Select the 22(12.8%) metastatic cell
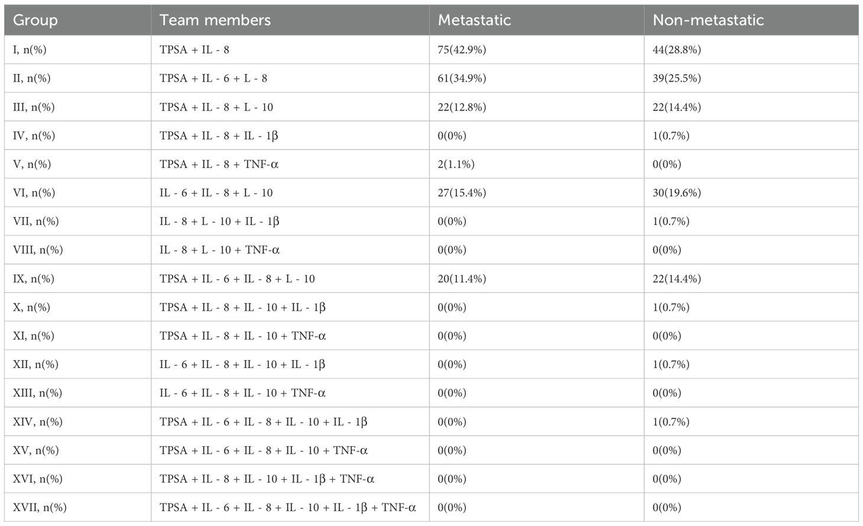863x526 pixels. (462, 107)
